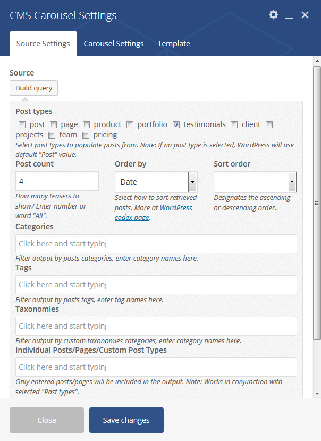This screenshot has width=321, height=441.
Task: Open the Template tab
Action: coord(174,44)
